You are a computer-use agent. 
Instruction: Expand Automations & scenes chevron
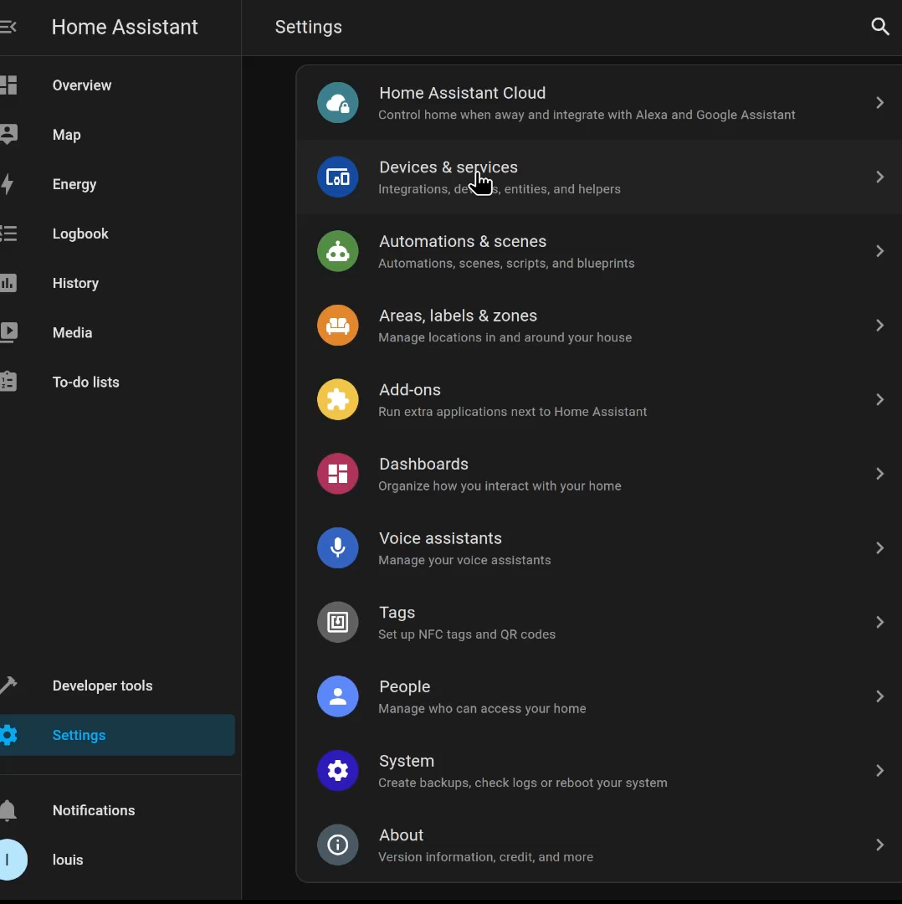tap(879, 251)
